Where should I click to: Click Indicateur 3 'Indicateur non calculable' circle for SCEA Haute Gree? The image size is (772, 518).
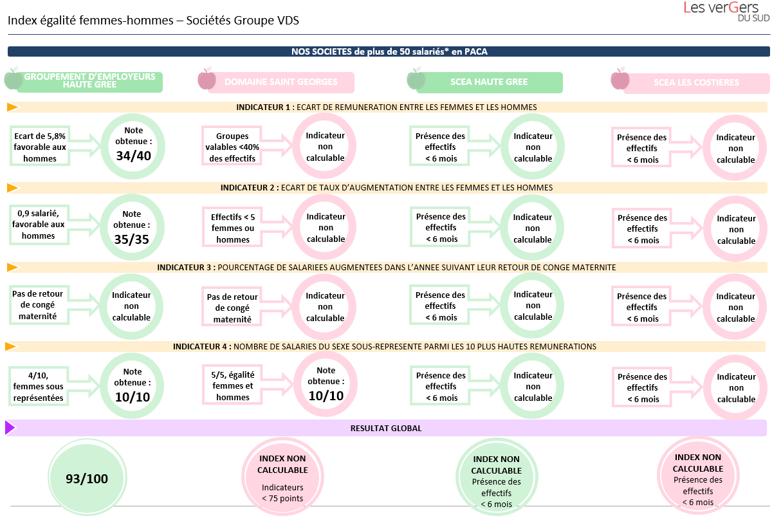[x=533, y=305]
